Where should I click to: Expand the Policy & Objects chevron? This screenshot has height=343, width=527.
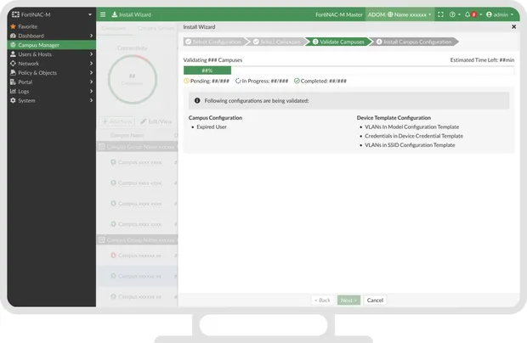[x=91, y=72]
